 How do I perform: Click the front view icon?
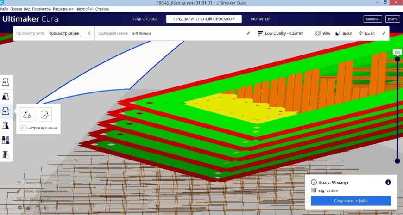29,208
